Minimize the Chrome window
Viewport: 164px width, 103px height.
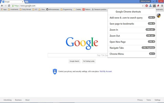[x=153, y=1]
